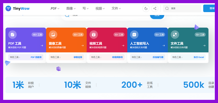The image size is (218, 103).
Task: Open featured tool 将视频静音
Action: pyautogui.click(x=117, y=57)
